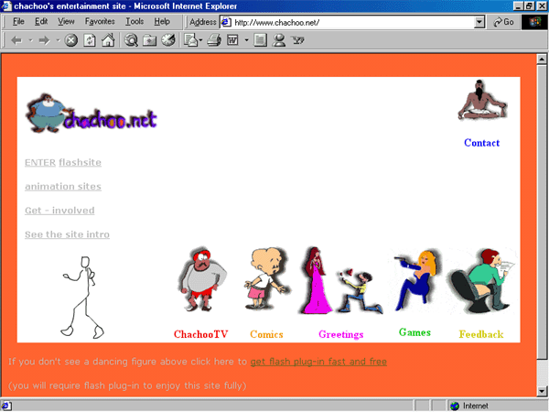Go to the Home page icon
Image resolution: width=549 pixels, height=412 pixels.
click(108, 40)
